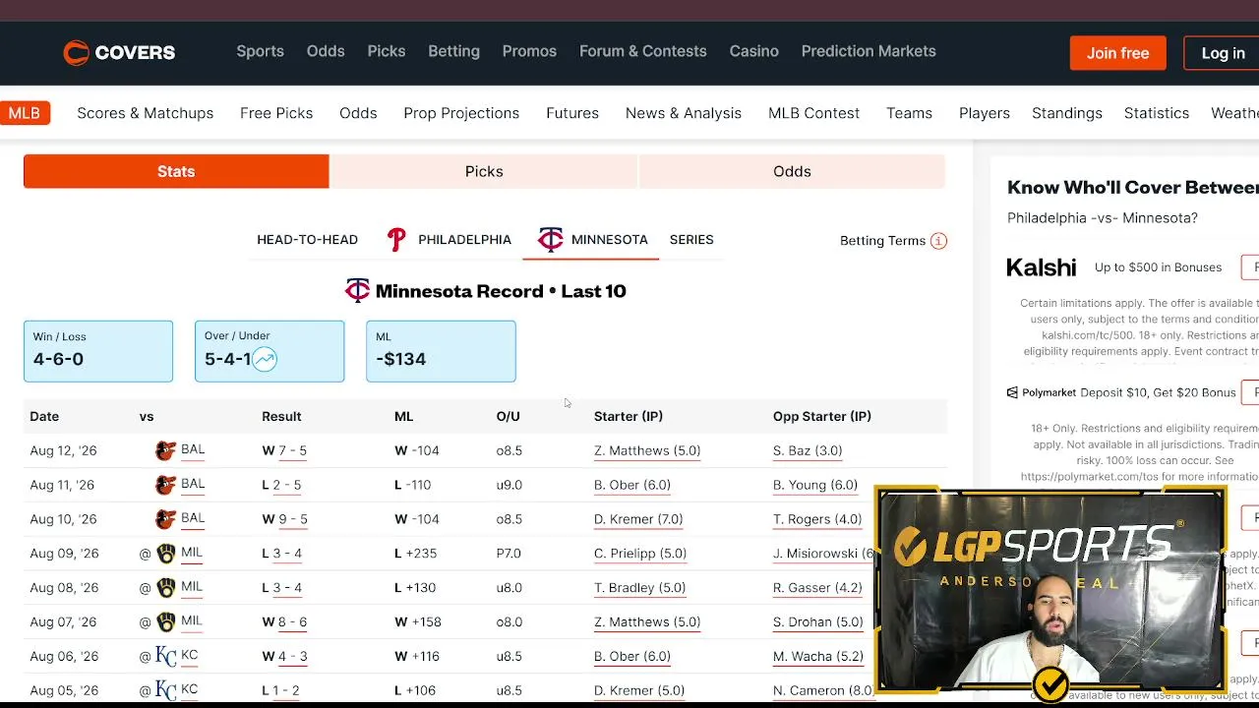1259x708 pixels.
Task: Switch to the Odds tab beside Picks tab
Action: pos(792,171)
